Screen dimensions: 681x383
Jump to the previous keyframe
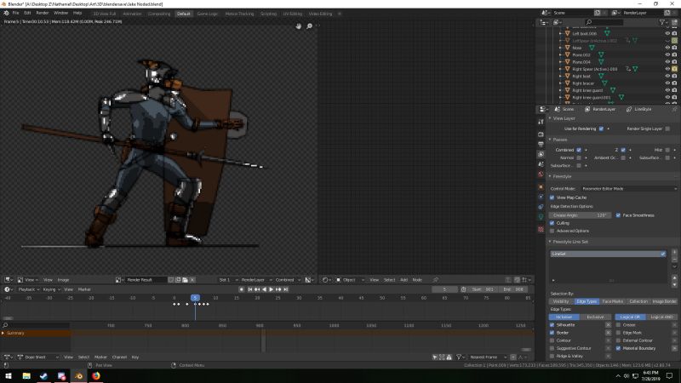(x=257, y=289)
